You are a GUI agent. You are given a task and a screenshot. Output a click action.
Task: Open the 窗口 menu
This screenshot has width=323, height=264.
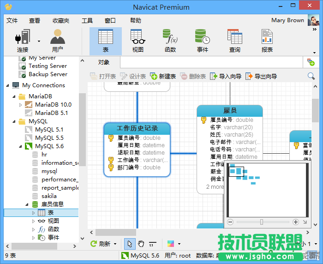pyautogui.click(x=110, y=20)
